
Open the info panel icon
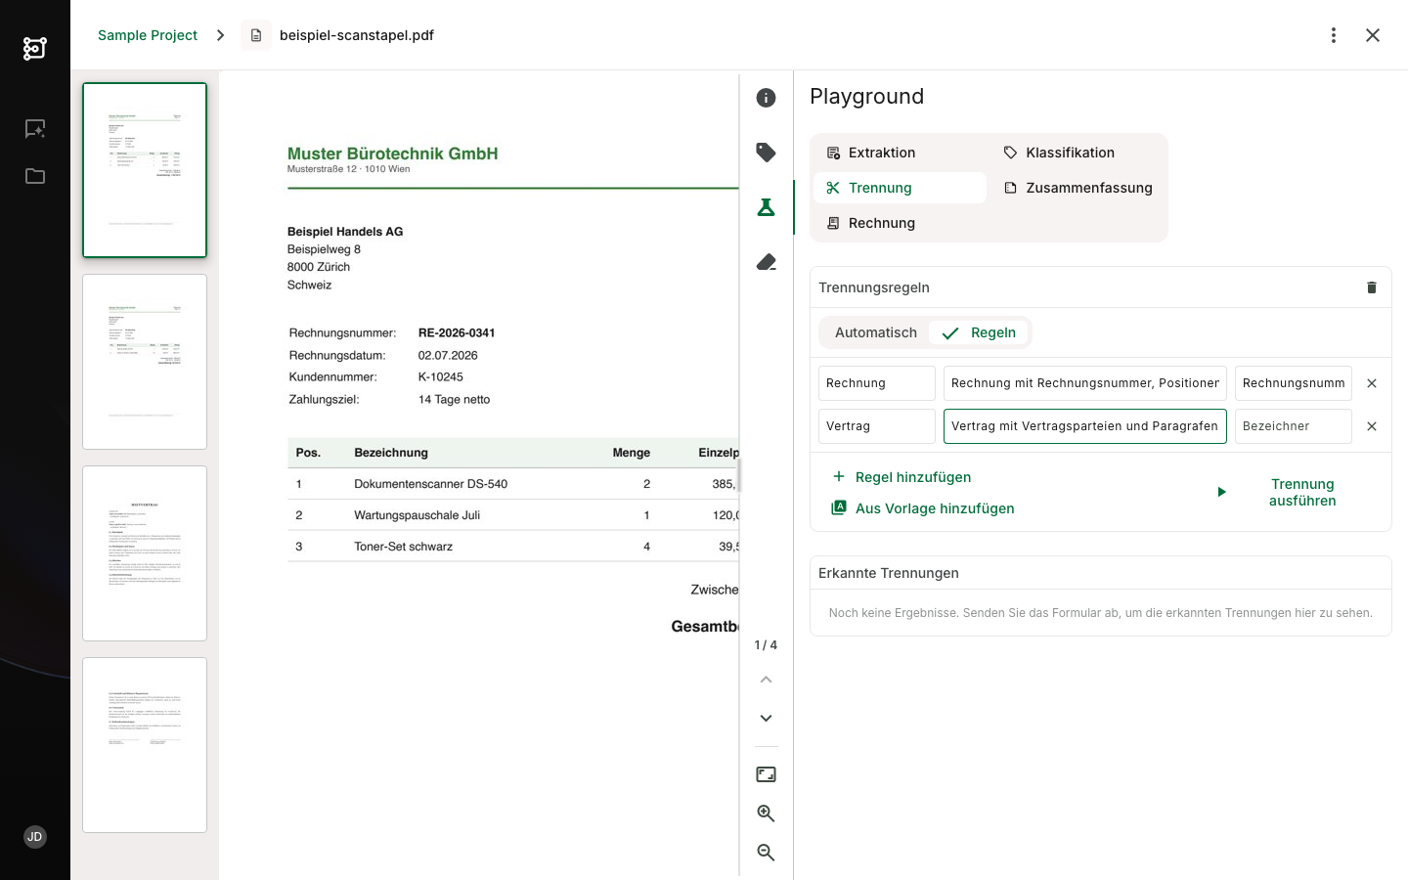tap(767, 98)
